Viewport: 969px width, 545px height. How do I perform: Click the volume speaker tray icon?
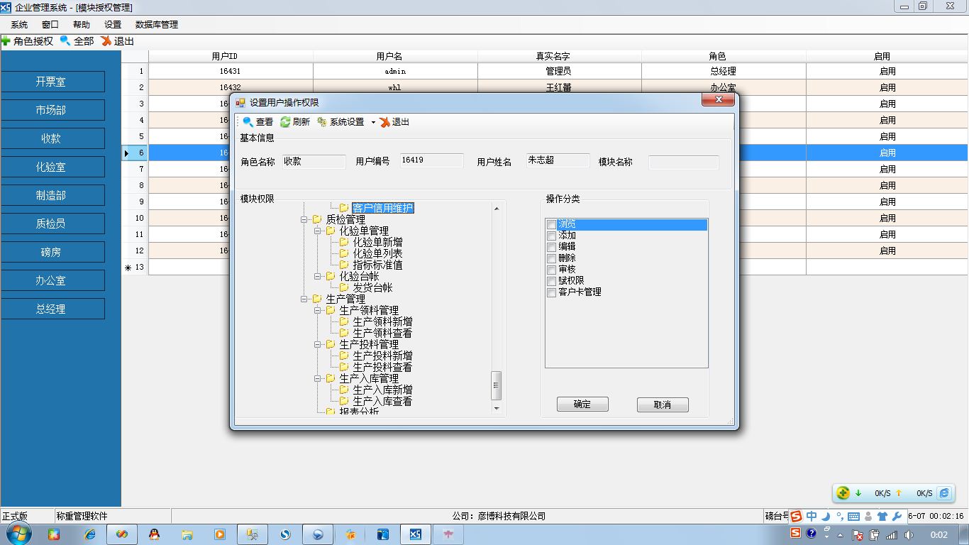pos(909,535)
